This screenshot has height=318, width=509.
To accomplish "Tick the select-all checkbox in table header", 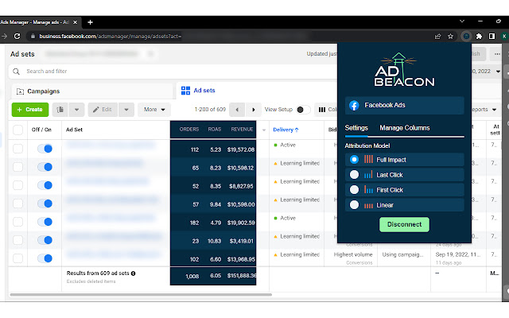I will click(x=17, y=130).
